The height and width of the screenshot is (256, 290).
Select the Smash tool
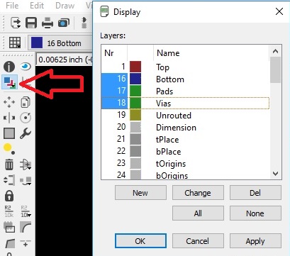(9, 227)
